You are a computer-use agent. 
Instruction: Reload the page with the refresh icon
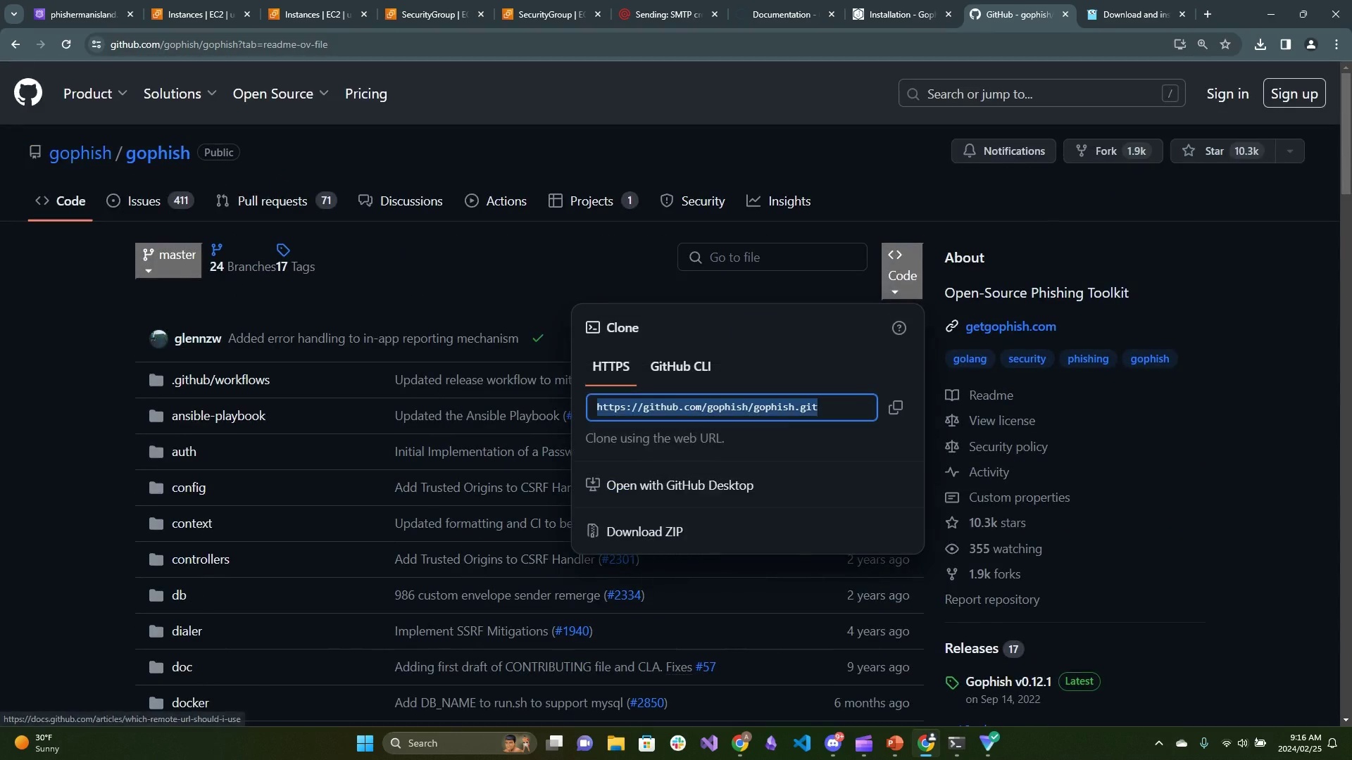point(66,44)
